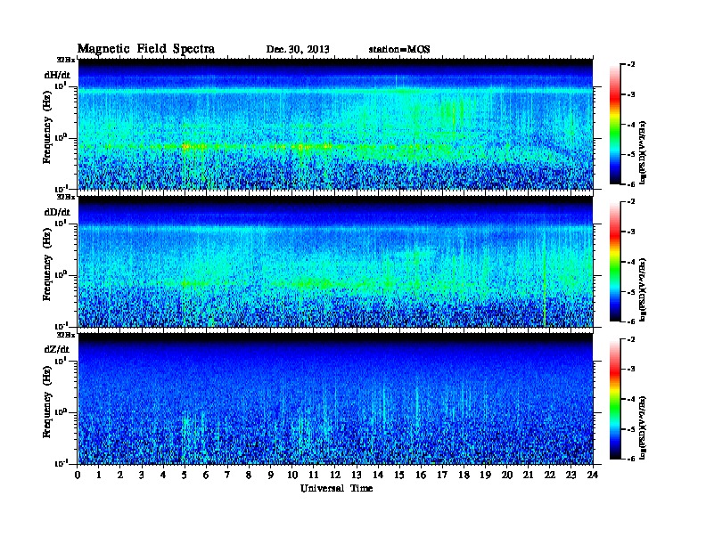706x545 pixels.
Task: Click inside the dZ/dt spectrogram plot
Action: coord(335,399)
